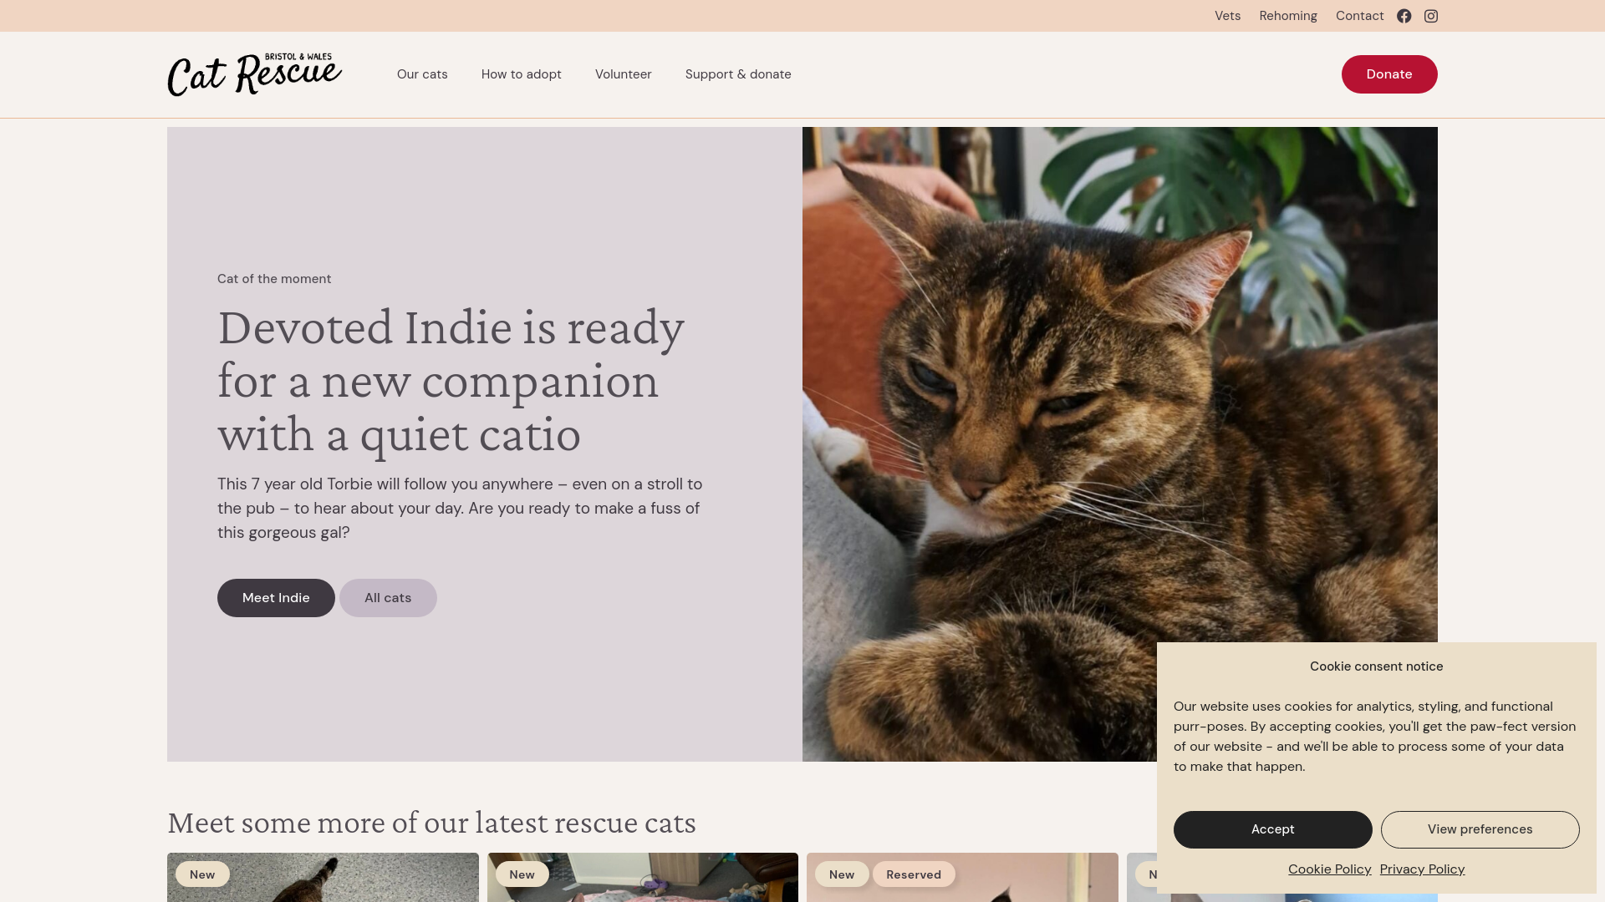Click the 'Cookie consent notice' title
Viewport: 1605px width, 902px height.
tap(1376, 666)
